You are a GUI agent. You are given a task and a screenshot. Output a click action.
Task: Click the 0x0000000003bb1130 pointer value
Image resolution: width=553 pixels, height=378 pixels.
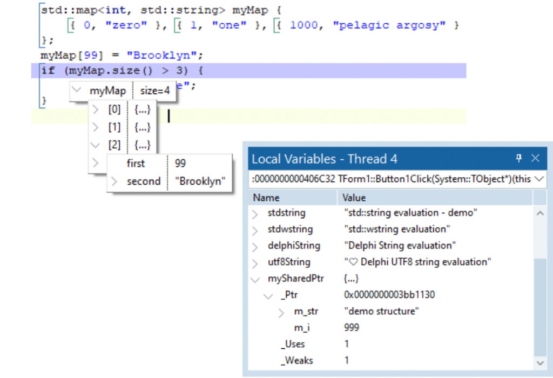(389, 295)
